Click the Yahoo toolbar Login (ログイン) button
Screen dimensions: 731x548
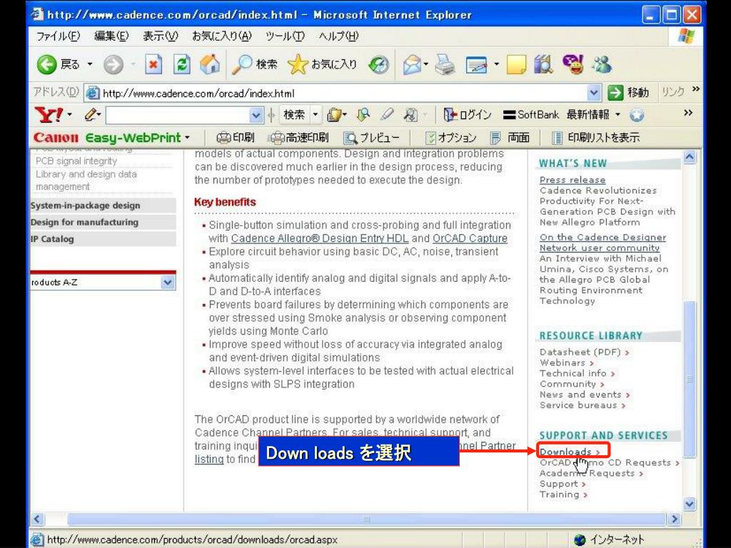click(x=468, y=115)
